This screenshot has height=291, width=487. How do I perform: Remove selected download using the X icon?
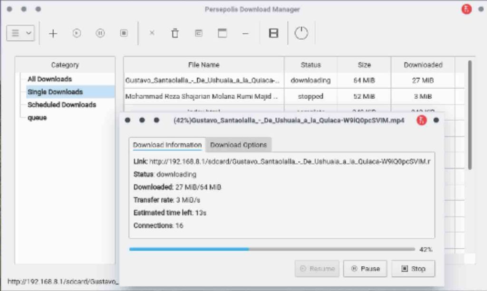151,33
